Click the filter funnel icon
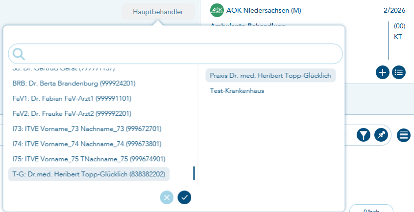414x212 pixels. click(x=364, y=135)
